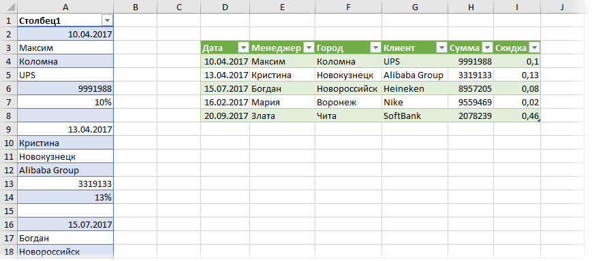Image resolution: width=592 pixels, height=261 pixels.
Task: Click the cell with value 9559469
Action: coord(471,102)
